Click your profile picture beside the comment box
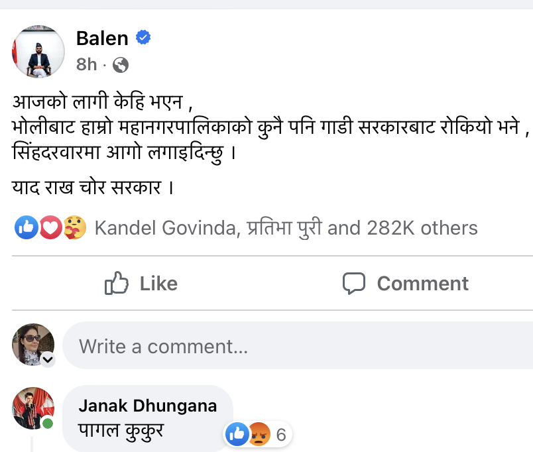This screenshot has height=452, width=533. click(x=33, y=345)
